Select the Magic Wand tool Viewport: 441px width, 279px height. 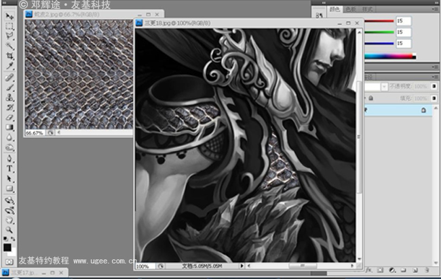tap(9, 46)
